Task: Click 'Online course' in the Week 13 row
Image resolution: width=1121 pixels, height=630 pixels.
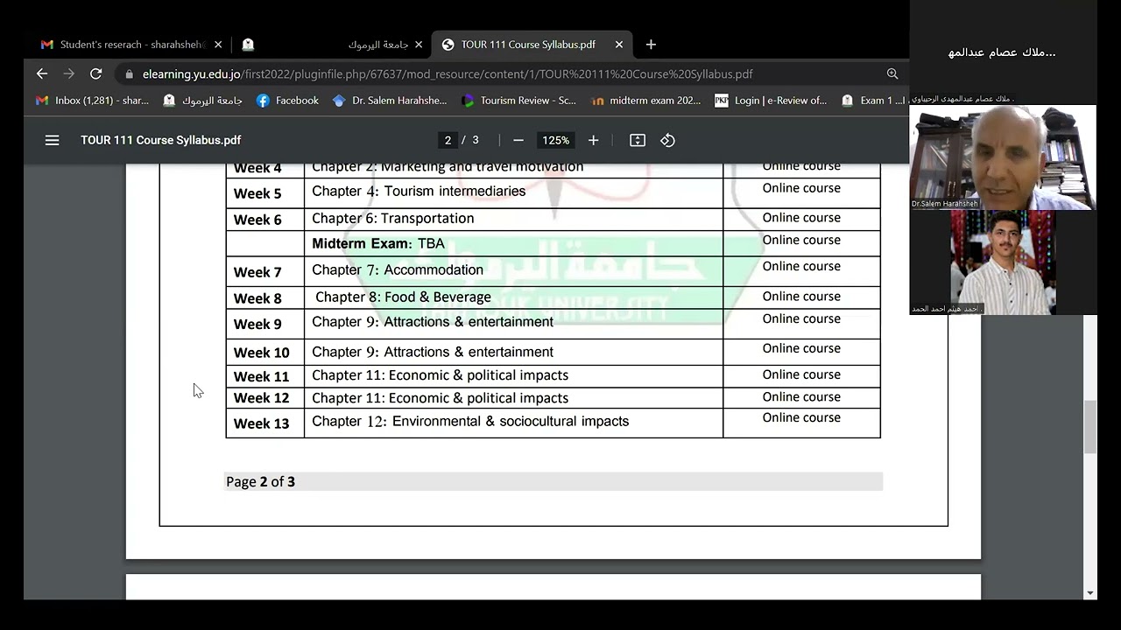Action: (x=801, y=418)
